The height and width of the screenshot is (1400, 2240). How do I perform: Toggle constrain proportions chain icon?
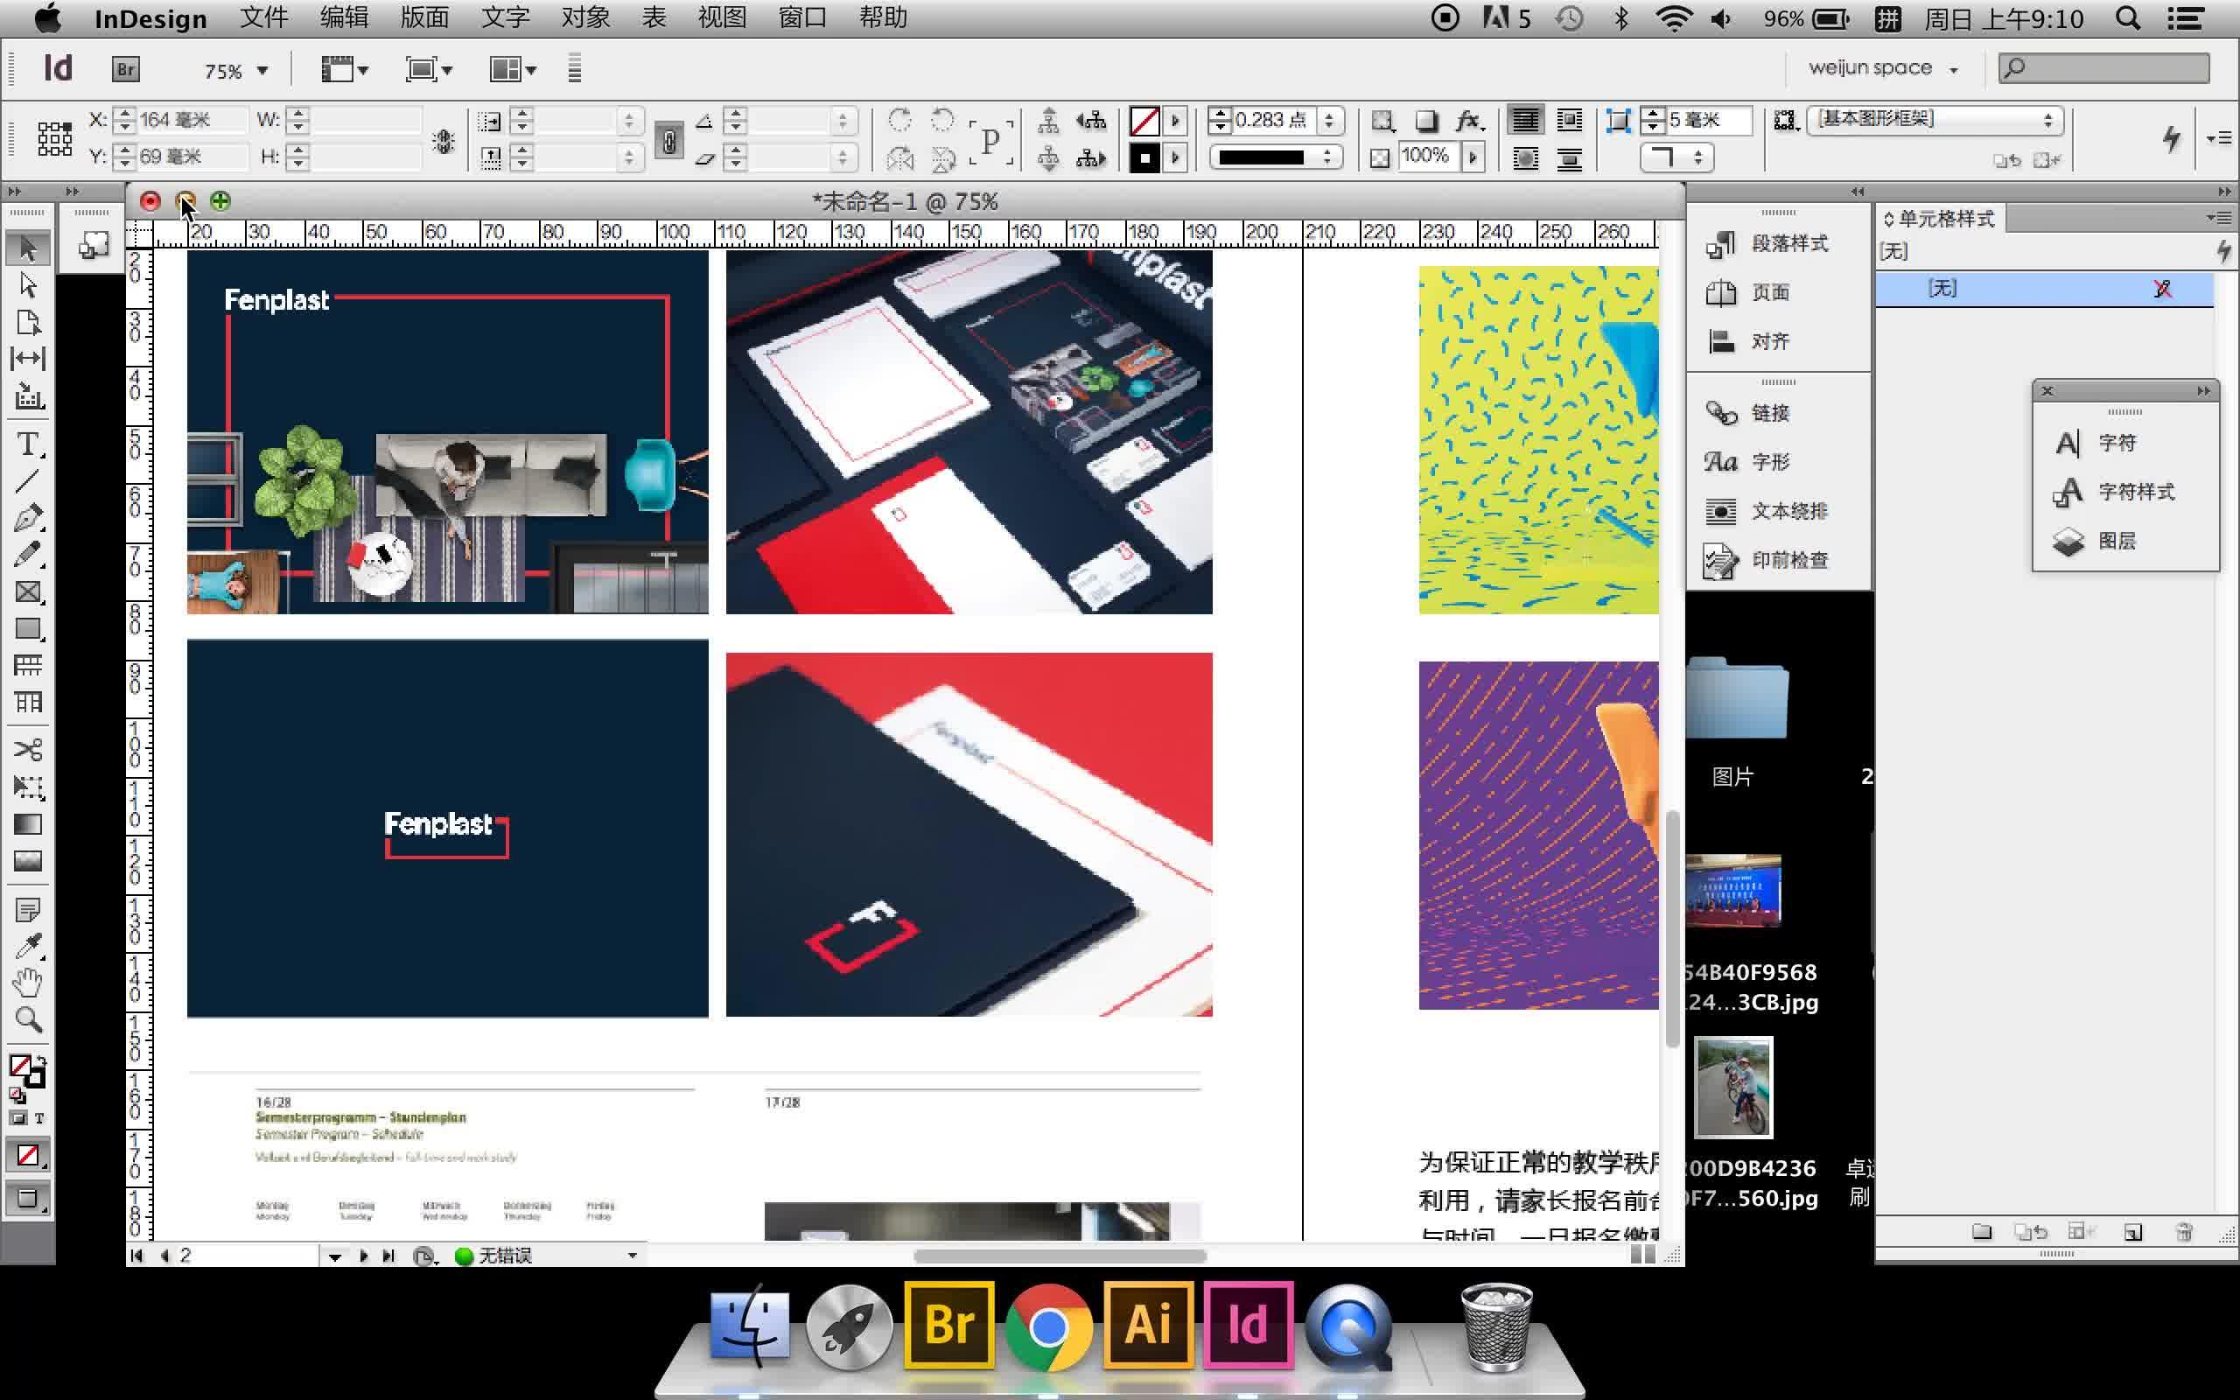668,140
